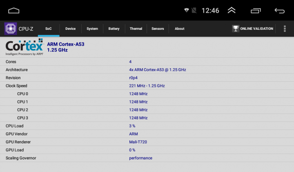
Task: Tap the home icon in status bar
Action: pyautogui.click(x=14, y=11)
